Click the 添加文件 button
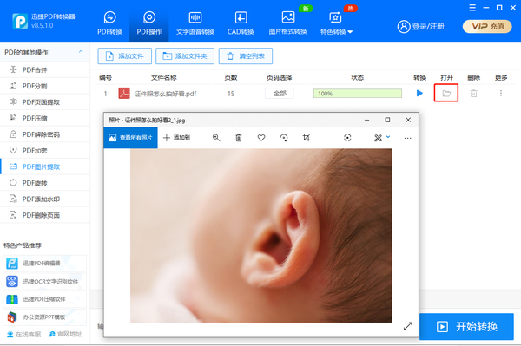The height and width of the screenshot is (346, 521). tap(124, 56)
